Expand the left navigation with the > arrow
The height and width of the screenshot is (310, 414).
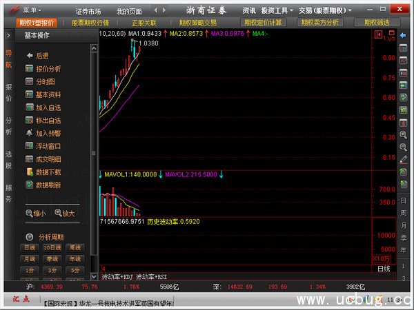(8, 35)
